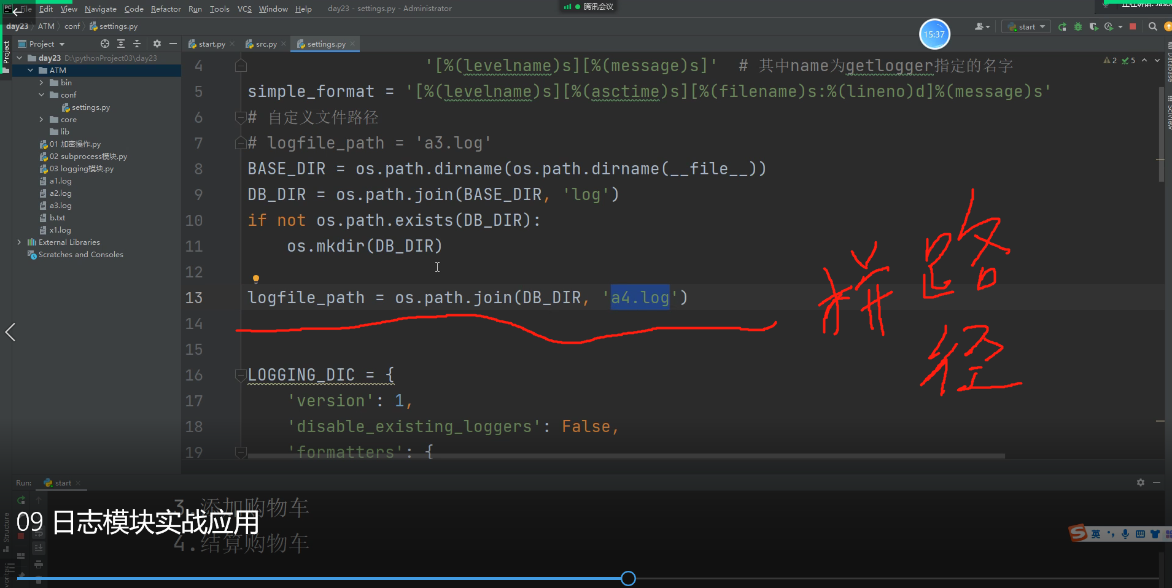Rerun the start configuration from toolbar

[x=1062, y=26]
